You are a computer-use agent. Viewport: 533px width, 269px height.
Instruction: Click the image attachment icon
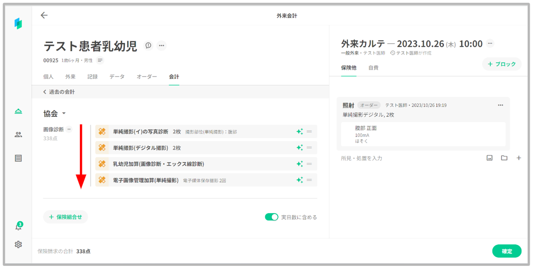coord(489,158)
